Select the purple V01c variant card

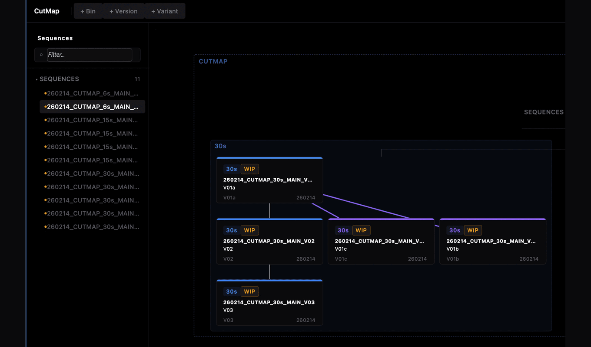point(381,241)
